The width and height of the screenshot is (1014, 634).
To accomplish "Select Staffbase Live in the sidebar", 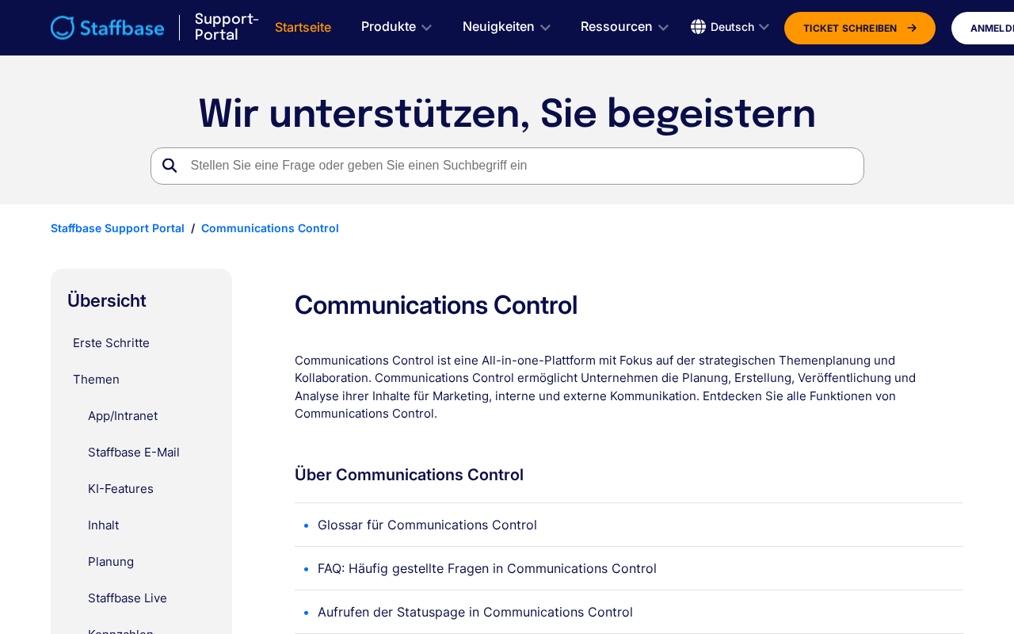I will click(128, 598).
